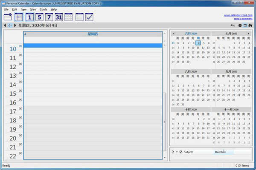Open the Tools menu
The width and height of the screenshot is (256, 170).
click(44, 9)
